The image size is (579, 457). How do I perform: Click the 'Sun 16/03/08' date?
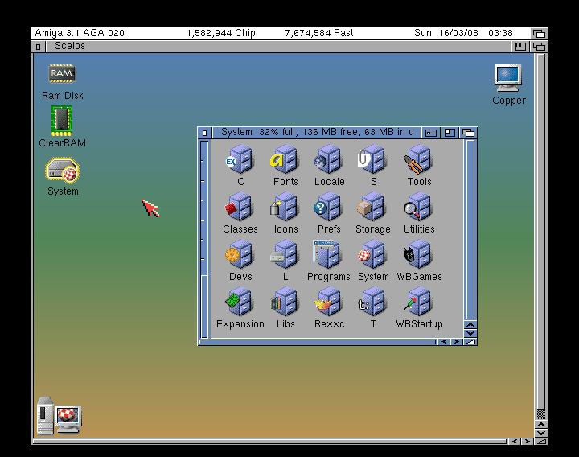coord(446,33)
